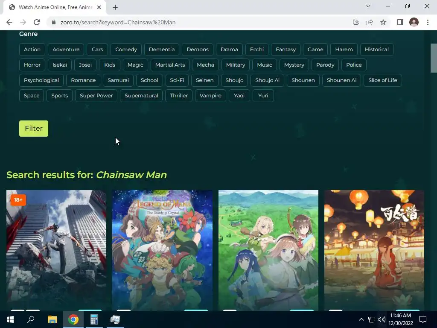Choose the Mecha genre tag
437x328 pixels.
[205, 65]
